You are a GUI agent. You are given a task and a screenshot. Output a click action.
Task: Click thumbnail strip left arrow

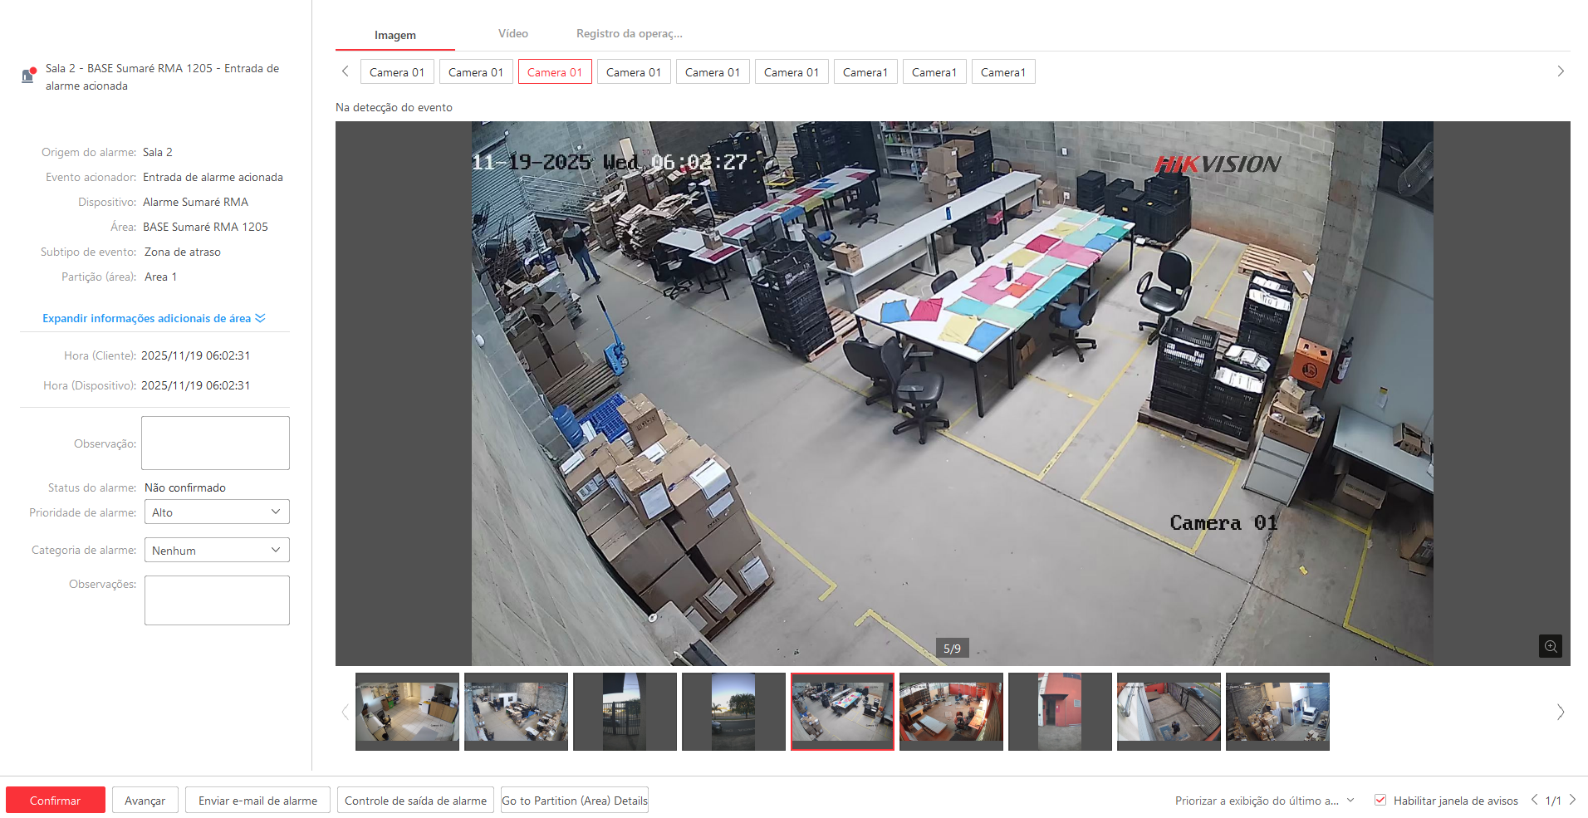point(346,712)
